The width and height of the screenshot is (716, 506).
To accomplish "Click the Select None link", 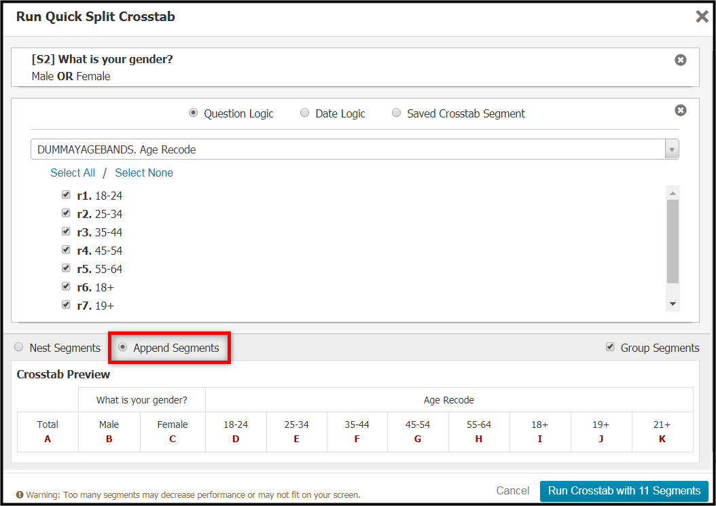I will tap(144, 173).
